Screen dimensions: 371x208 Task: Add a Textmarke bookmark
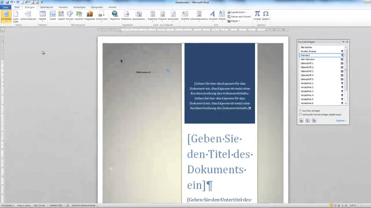(126, 16)
